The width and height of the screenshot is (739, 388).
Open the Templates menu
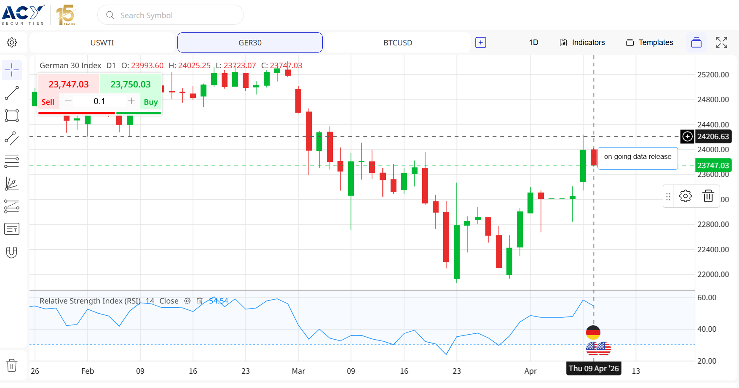pyautogui.click(x=650, y=42)
